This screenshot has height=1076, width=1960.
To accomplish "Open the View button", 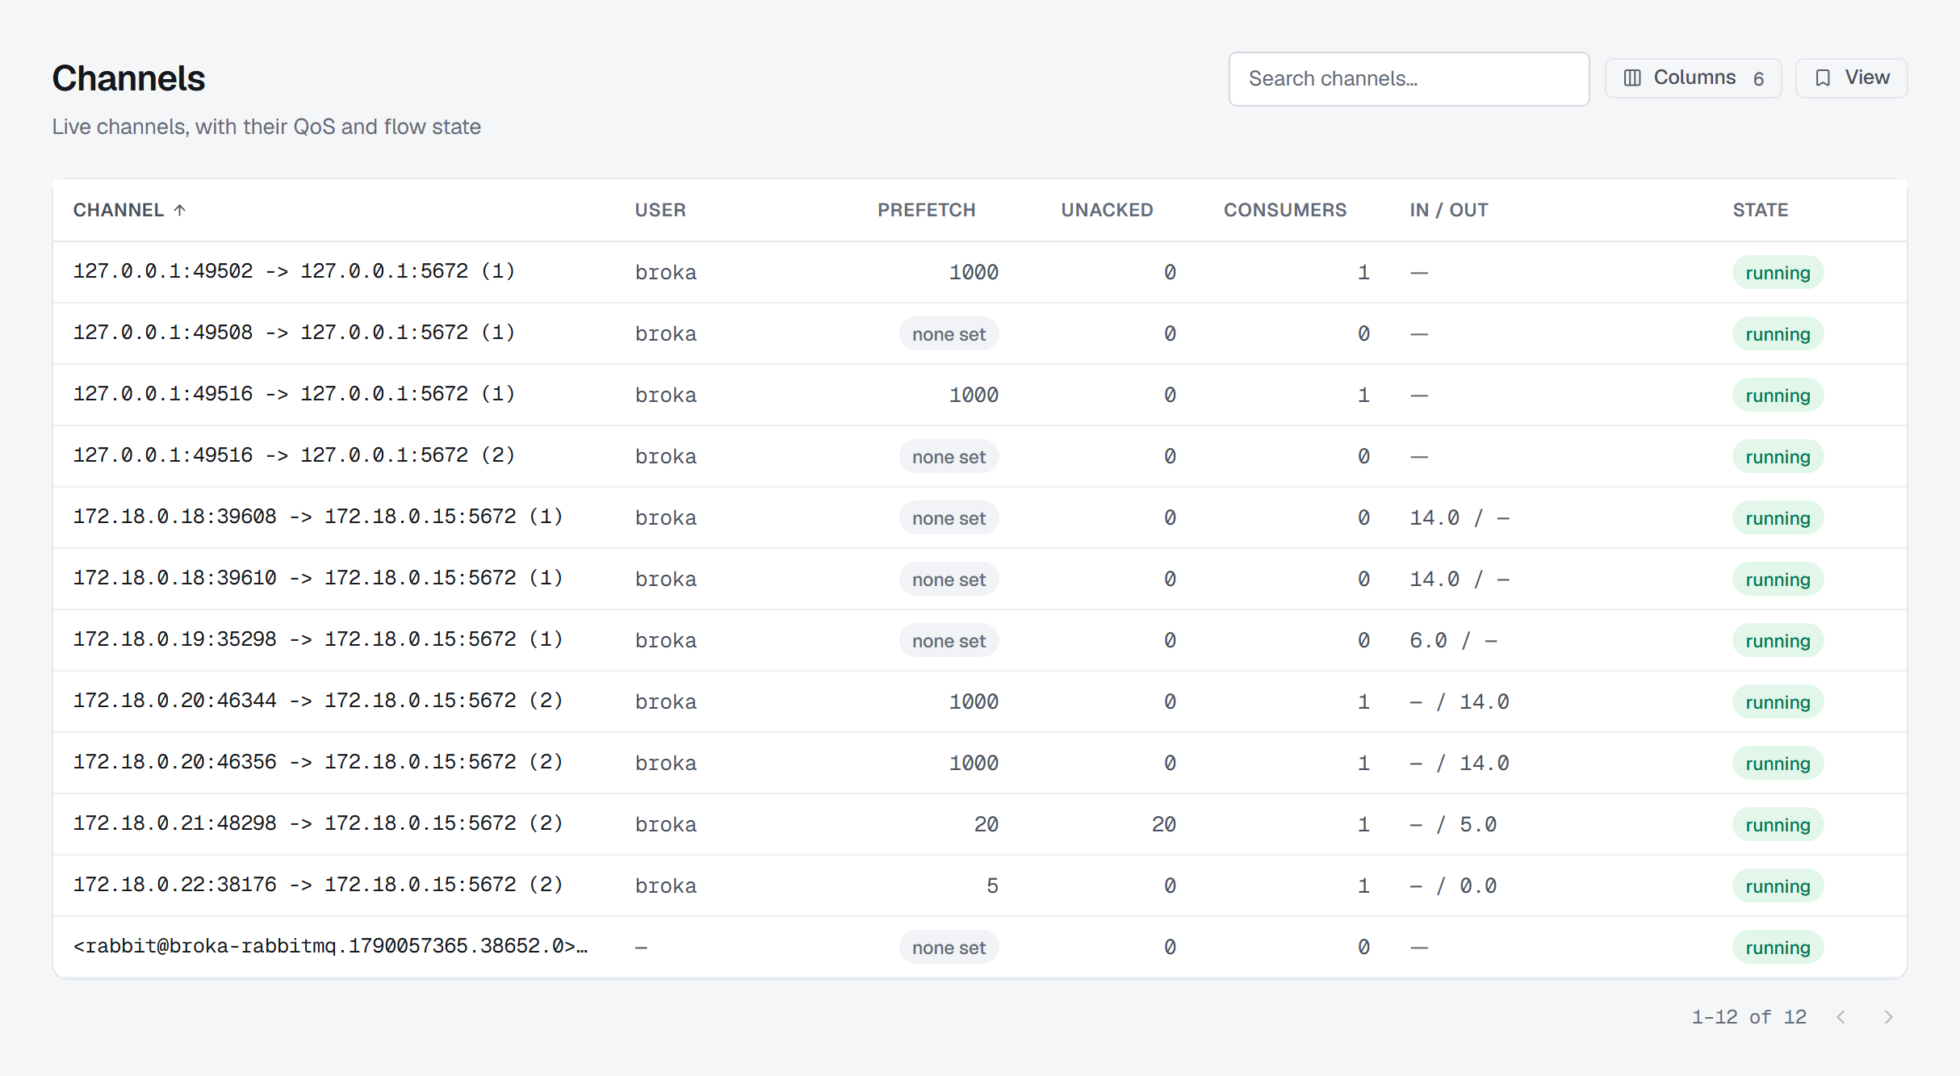I will click(1851, 77).
